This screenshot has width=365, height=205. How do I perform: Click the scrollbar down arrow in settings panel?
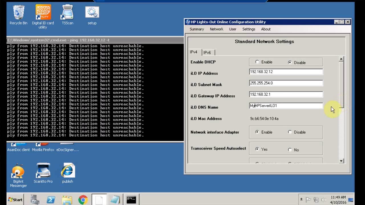[341, 161]
